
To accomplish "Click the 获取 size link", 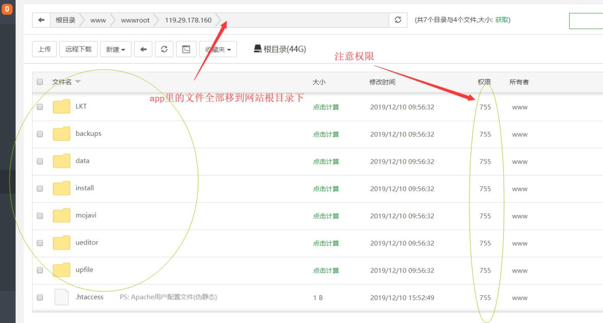I will point(502,20).
